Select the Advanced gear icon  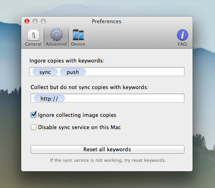click(x=56, y=35)
